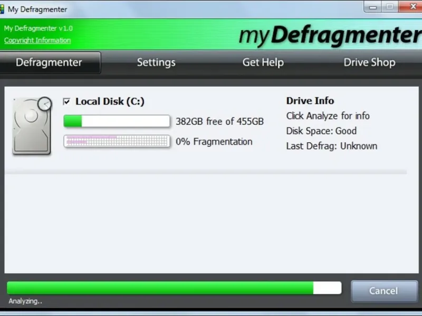This screenshot has height=316, width=422.
Task: Click the green analyzing progress bar
Action: coord(174,288)
